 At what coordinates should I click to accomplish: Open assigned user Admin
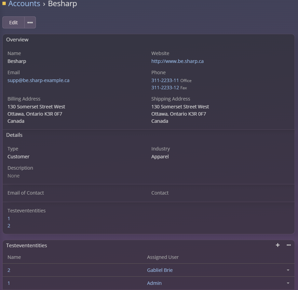[154, 283]
